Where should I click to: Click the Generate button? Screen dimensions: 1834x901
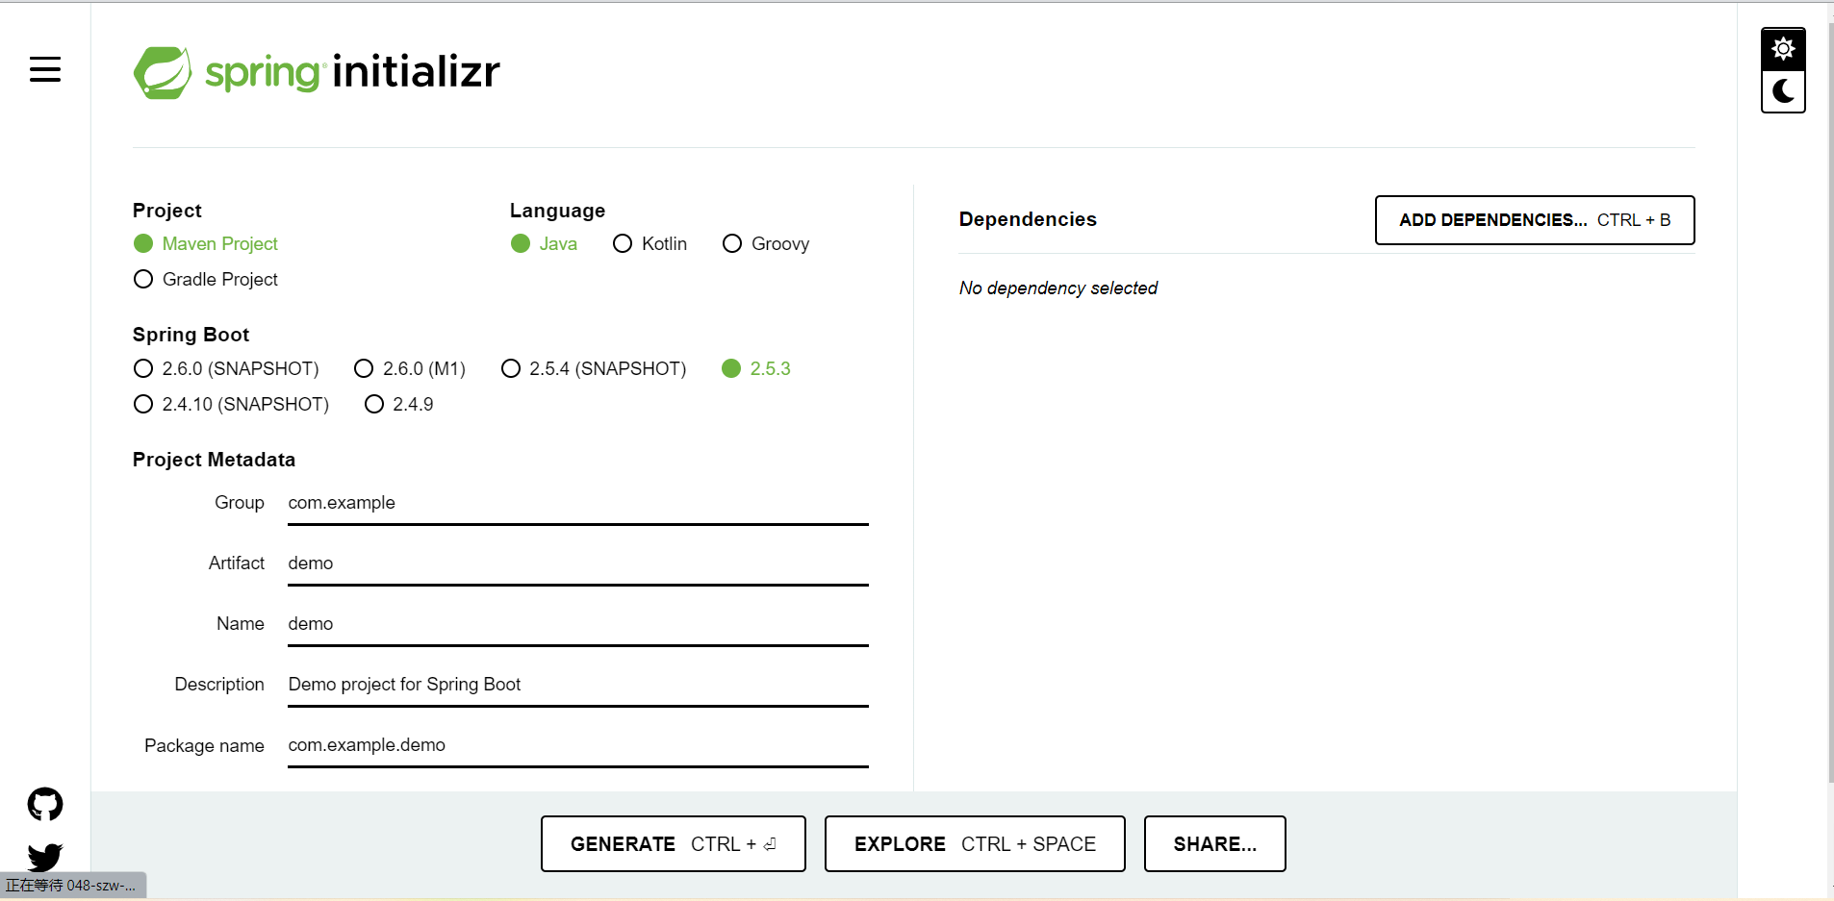click(x=674, y=843)
